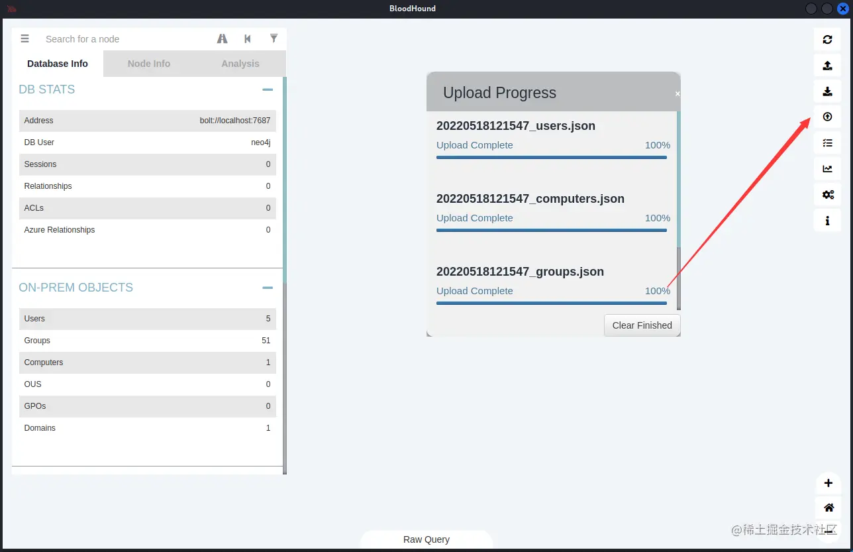853x552 pixels.
Task: Select the Azure Relationships row
Action: pyautogui.click(x=148, y=230)
